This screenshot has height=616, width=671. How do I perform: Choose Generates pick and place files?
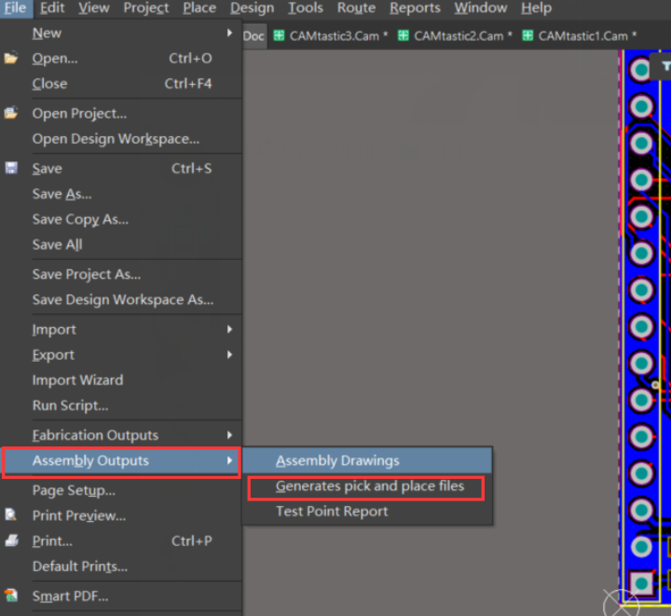367,486
